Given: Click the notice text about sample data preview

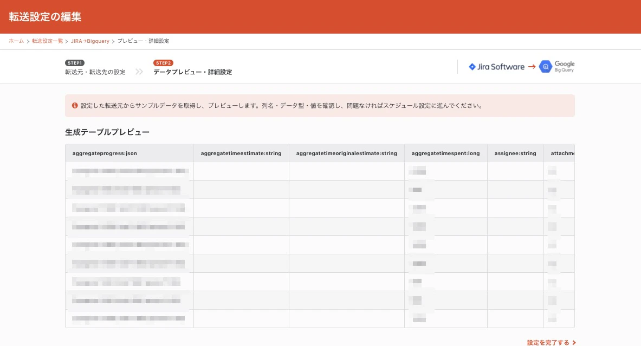Looking at the screenshot, I should [x=282, y=106].
